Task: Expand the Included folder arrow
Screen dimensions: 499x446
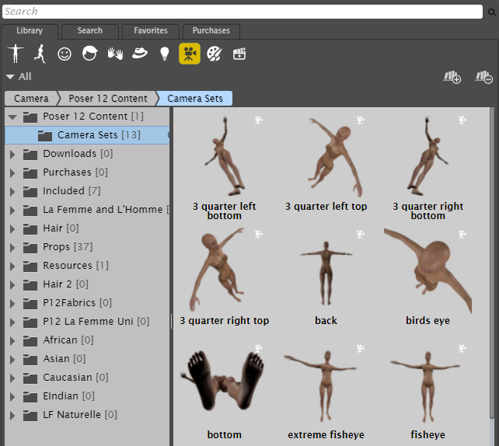Action: [12, 191]
